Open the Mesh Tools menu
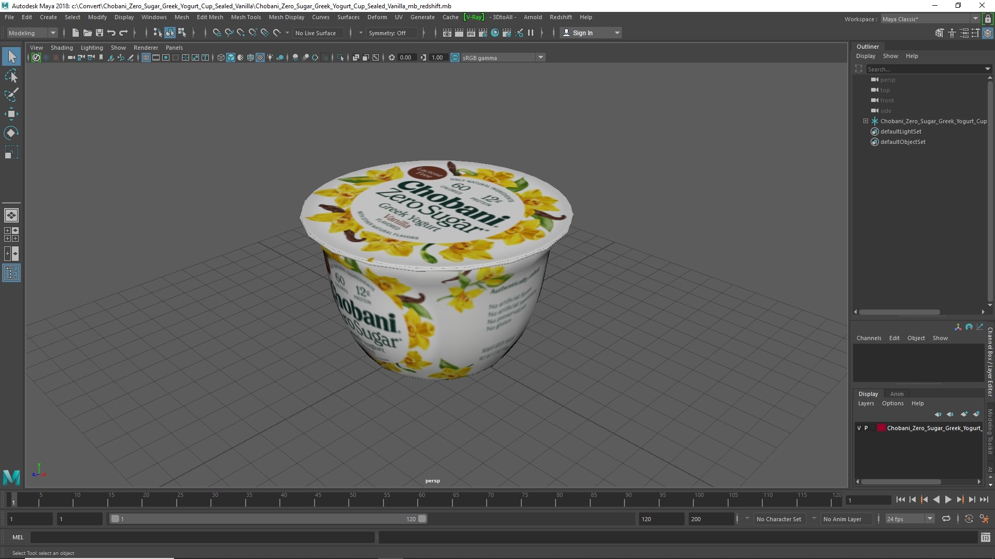Viewport: 995px width, 559px height. (x=246, y=17)
